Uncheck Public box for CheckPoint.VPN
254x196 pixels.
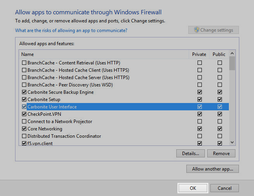[220, 114]
